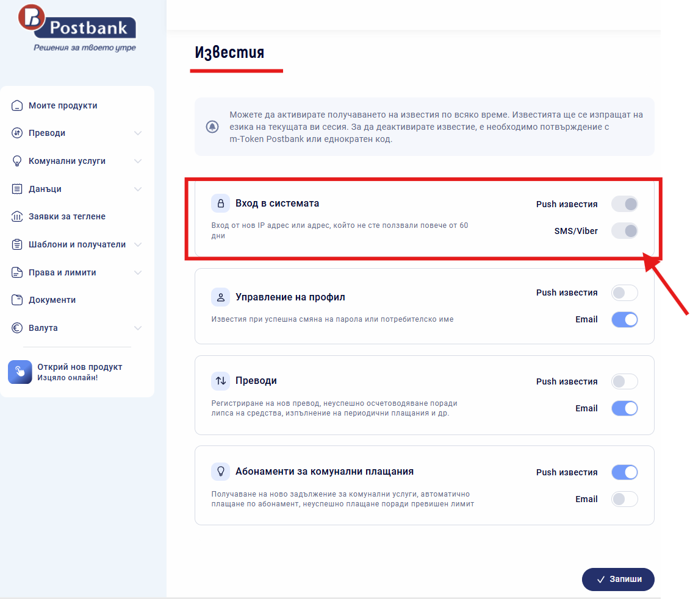Open Документи in the sidebar

pyautogui.click(x=52, y=300)
